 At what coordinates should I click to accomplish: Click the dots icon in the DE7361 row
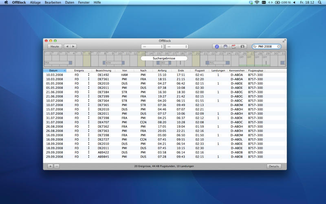(x=88, y=79)
